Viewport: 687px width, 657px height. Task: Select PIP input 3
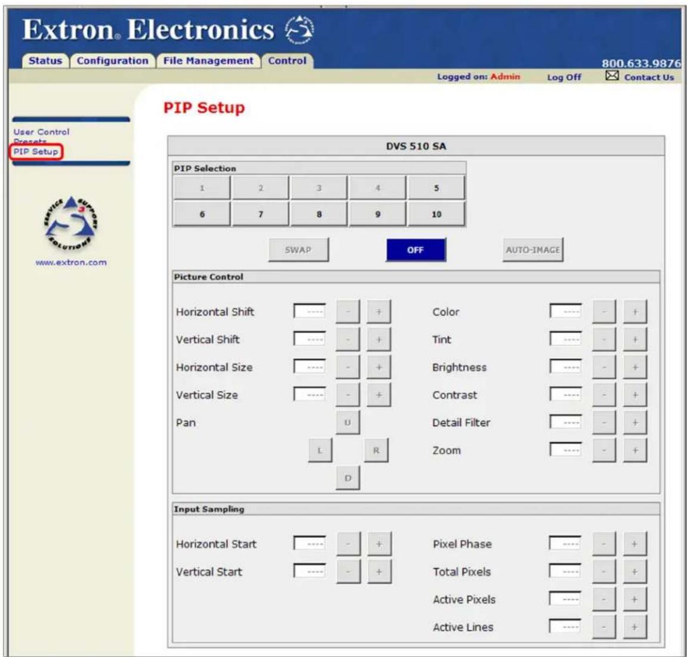point(319,188)
